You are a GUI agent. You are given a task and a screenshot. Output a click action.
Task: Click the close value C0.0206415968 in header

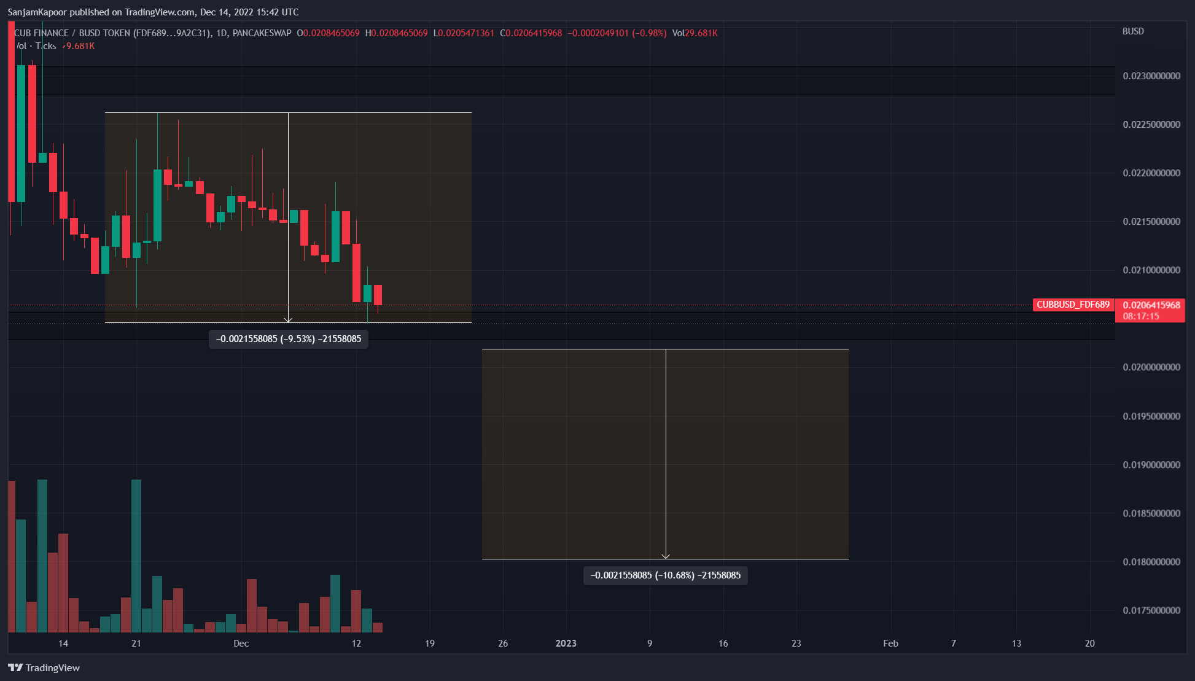531,33
